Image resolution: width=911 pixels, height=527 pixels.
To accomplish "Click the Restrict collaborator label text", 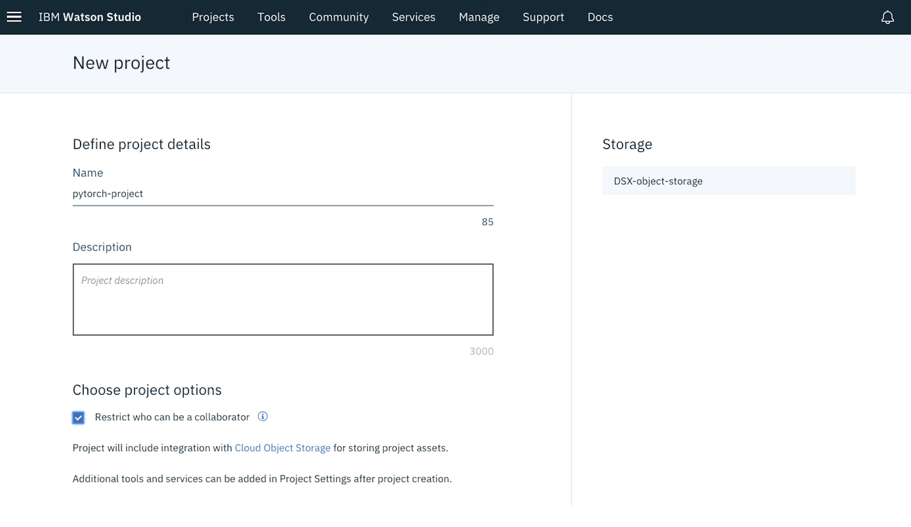I will (x=172, y=417).
